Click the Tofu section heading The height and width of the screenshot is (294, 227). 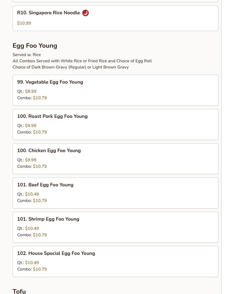pos(19,291)
